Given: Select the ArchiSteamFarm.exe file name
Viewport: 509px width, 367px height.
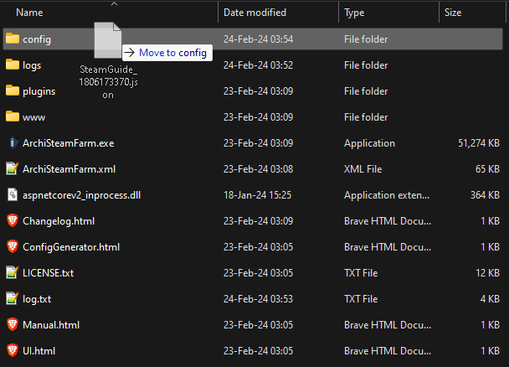Looking at the screenshot, I should [69, 143].
